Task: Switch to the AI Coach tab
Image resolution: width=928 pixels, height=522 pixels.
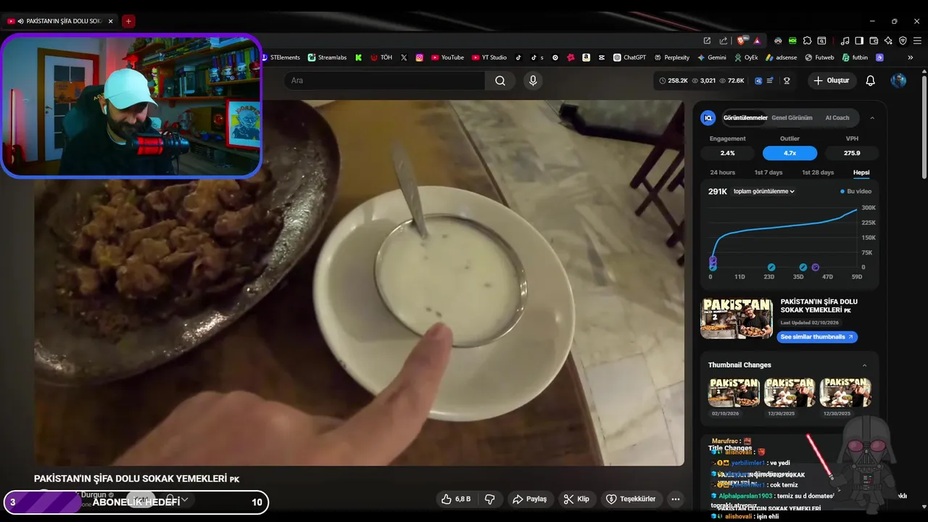Action: (x=837, y=117)
